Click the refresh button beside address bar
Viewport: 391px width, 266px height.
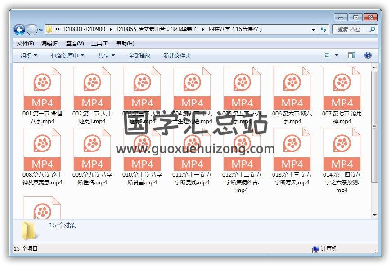pyautogui.click(x=324, y=29)
